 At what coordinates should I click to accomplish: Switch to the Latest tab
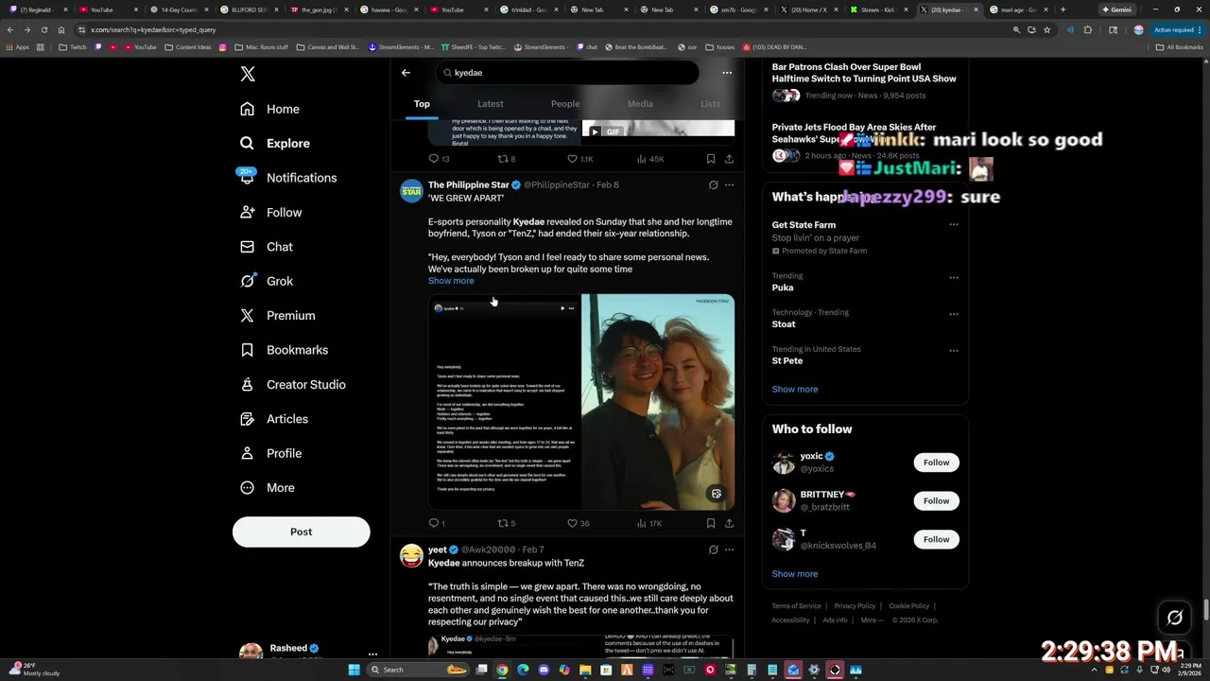click(x=490, y=104)
